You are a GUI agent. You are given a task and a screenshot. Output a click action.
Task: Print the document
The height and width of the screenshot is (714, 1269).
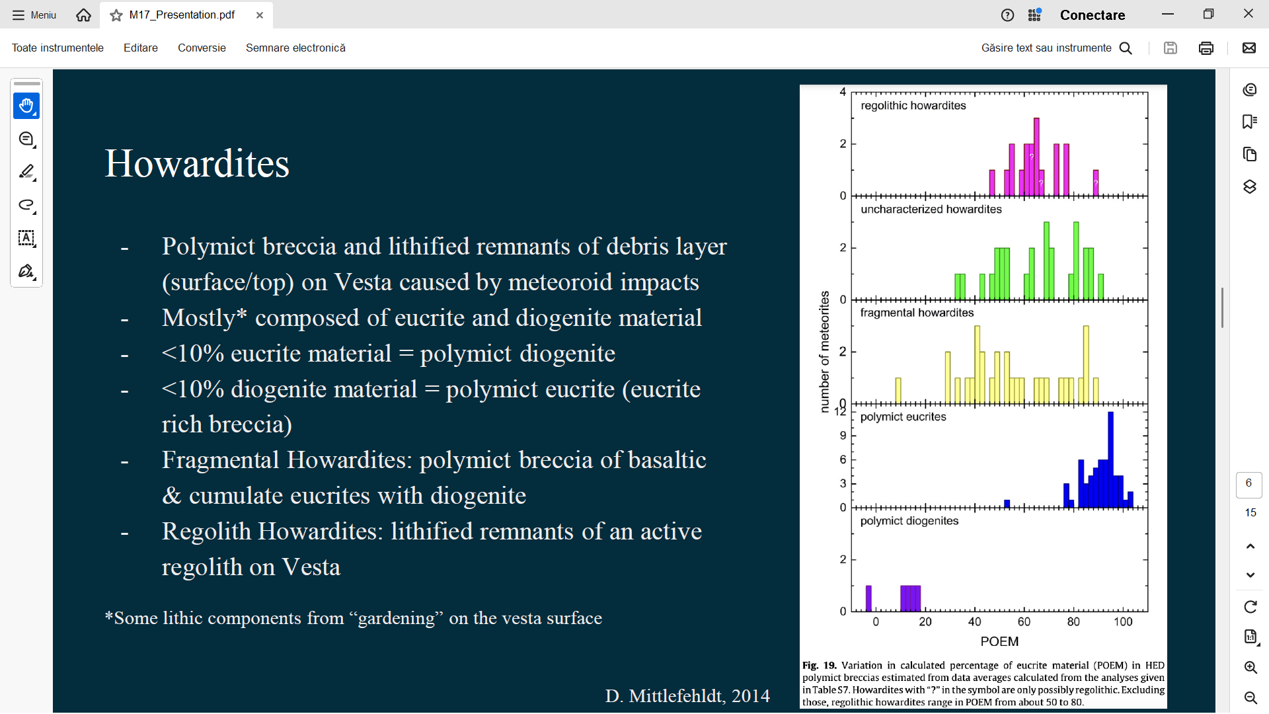(x=1206, y=48)
